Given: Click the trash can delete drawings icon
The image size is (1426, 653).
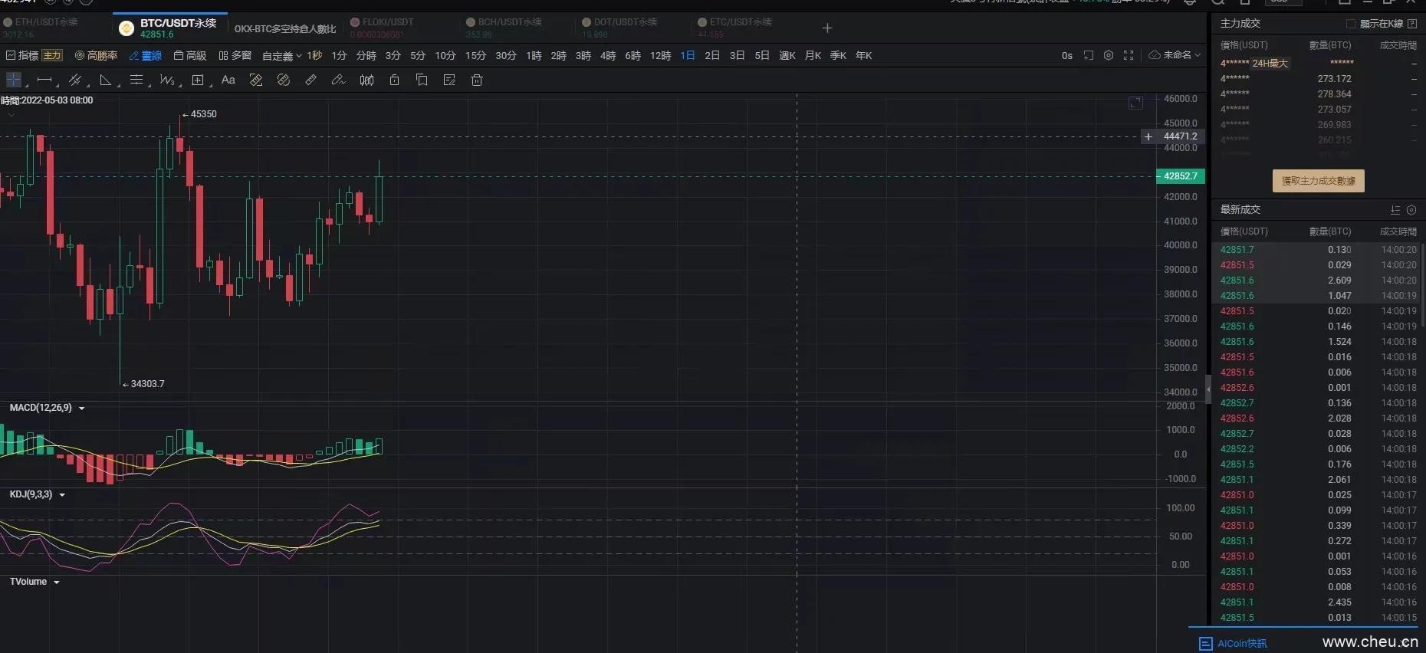Looking at the screenshot, I should pyautogui.click(x=477, y=80).
